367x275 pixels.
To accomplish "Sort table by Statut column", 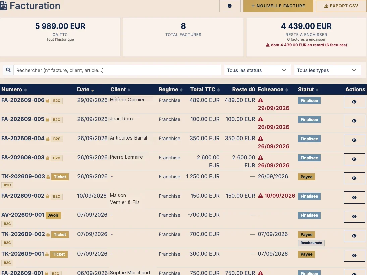I will [308, 90].
